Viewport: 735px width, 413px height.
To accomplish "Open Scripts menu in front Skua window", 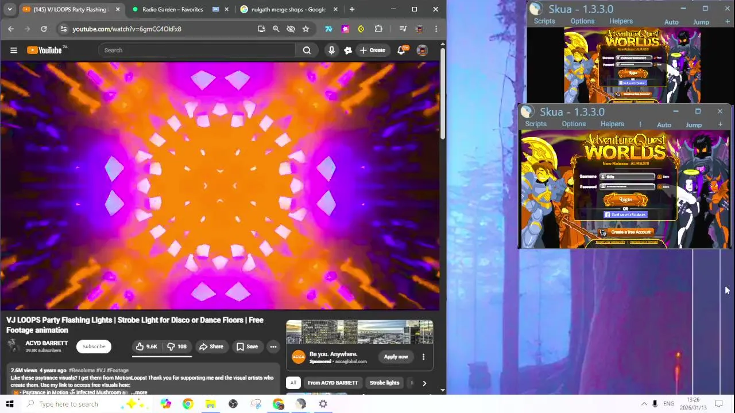I will 536,124.
